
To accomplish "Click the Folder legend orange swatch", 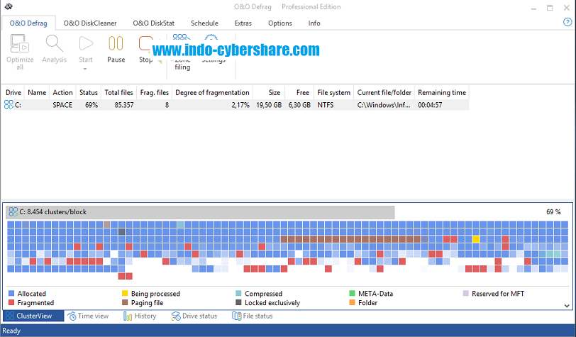I will point(352,302).
